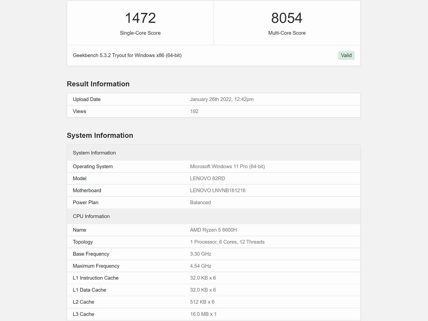Select the 4.54 GHz maximum frequency value
The height and width of the screenshot is (321, 428).
click(200, 266)
